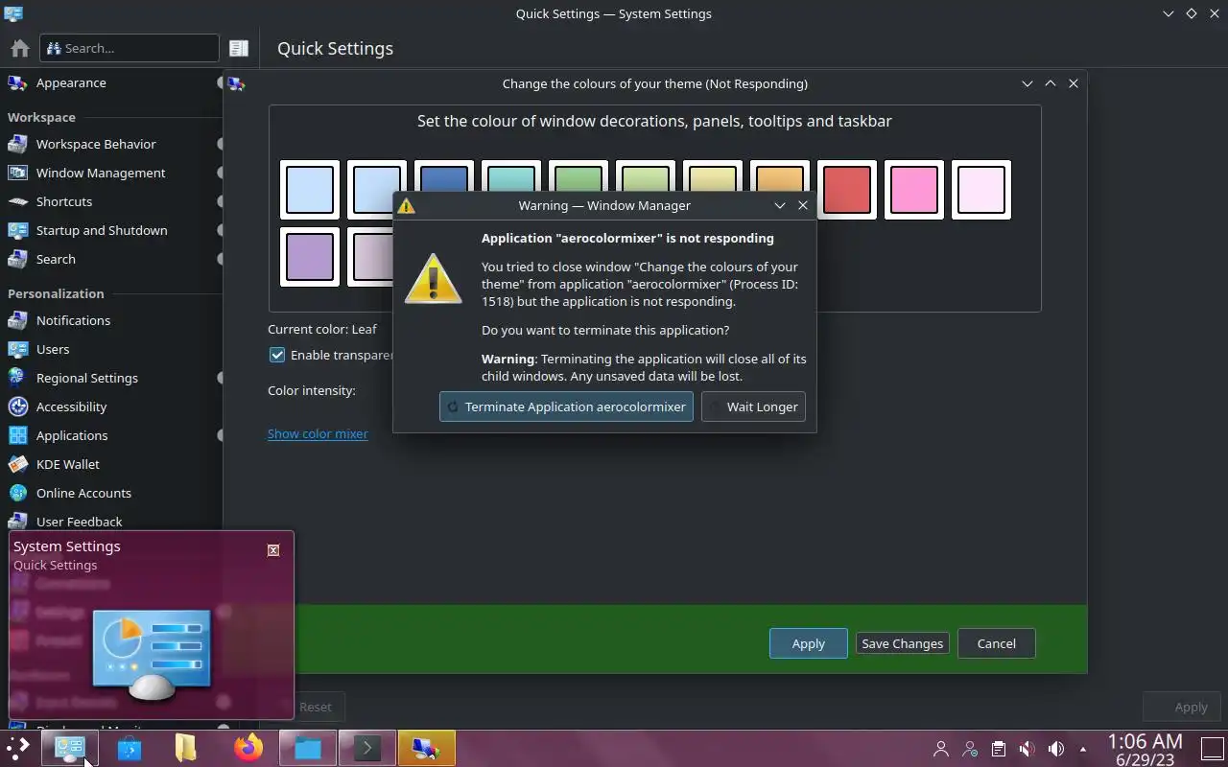This screenshot has height=767, width=1228.
Task: Open Appearance settings
Action: click(71, 82)
